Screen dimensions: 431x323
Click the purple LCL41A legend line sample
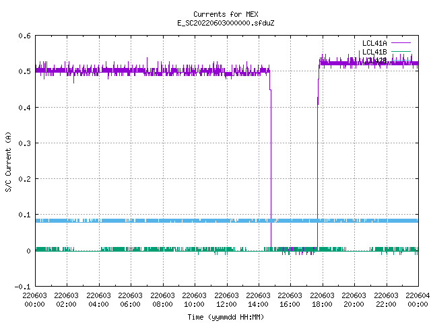pos(401,43)
